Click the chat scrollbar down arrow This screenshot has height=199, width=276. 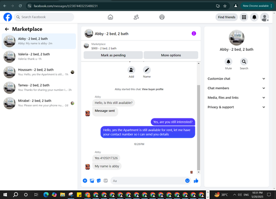(x=199, y=173)
